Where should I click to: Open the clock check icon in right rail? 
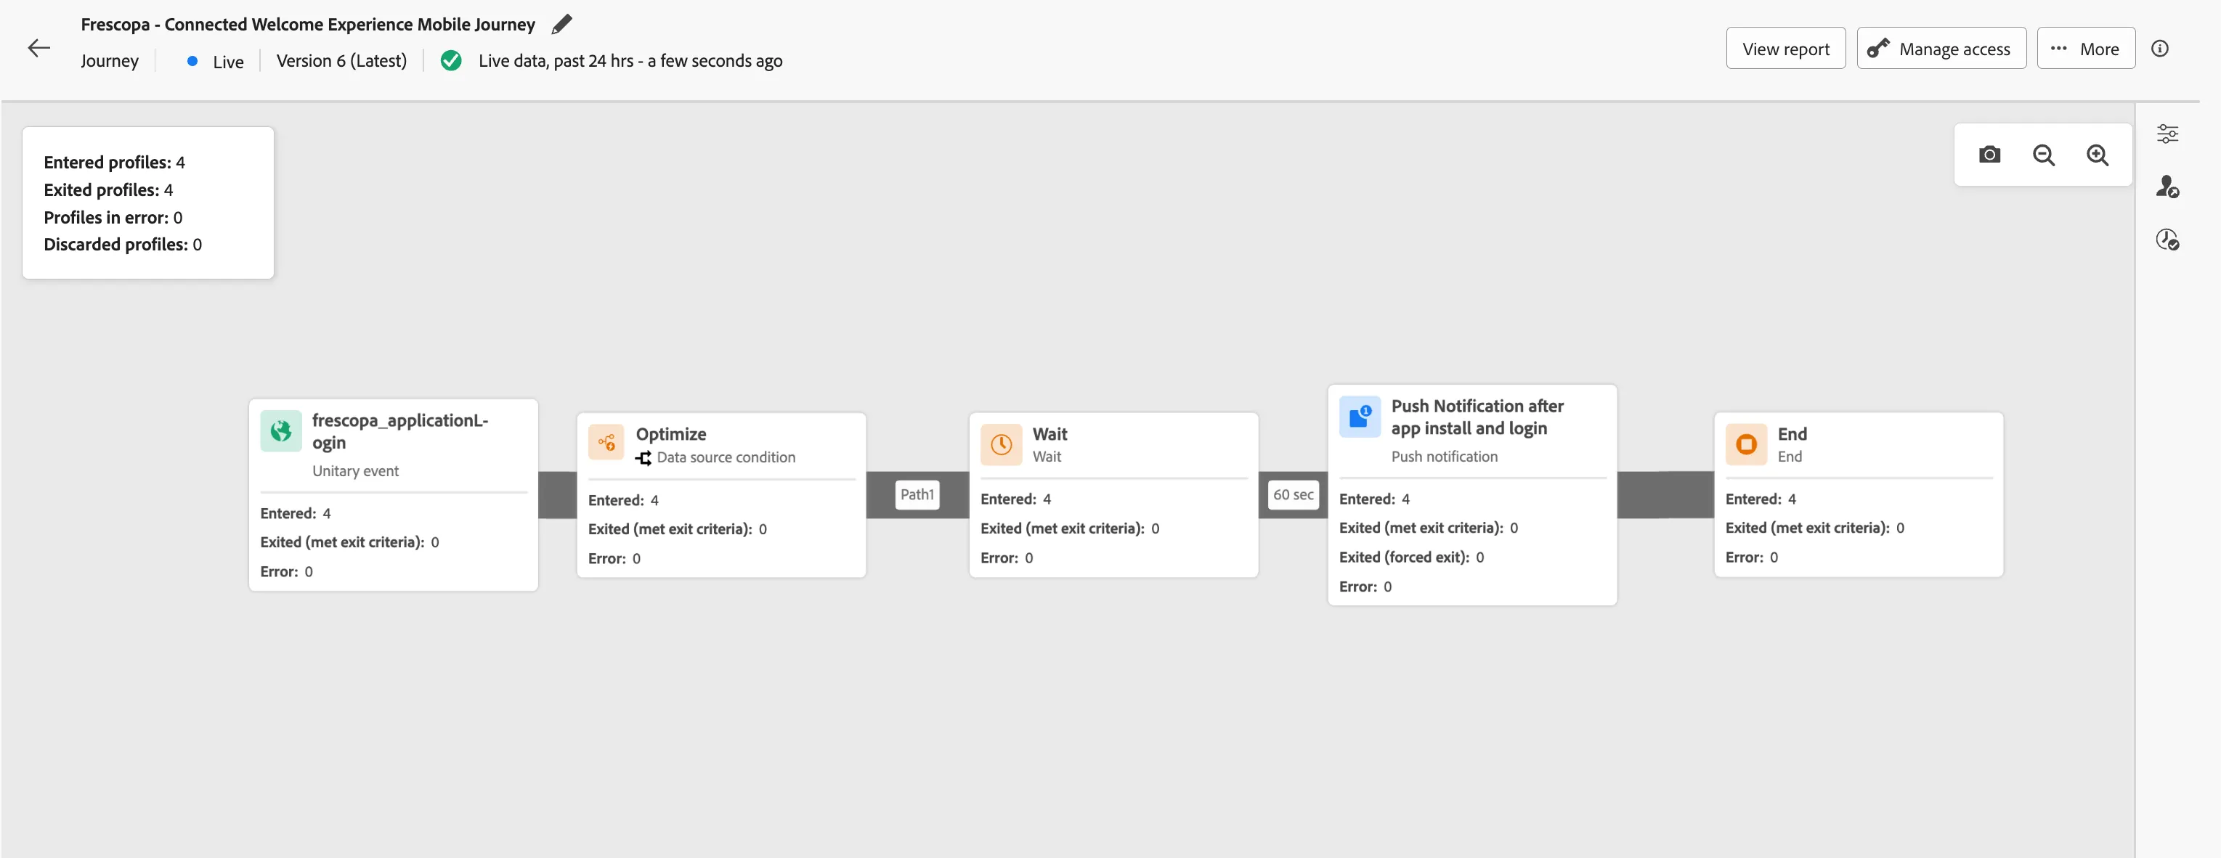coord(2167,240)
